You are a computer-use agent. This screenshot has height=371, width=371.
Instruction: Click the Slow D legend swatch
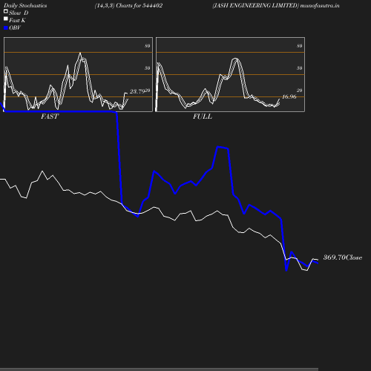click(6, 11)
